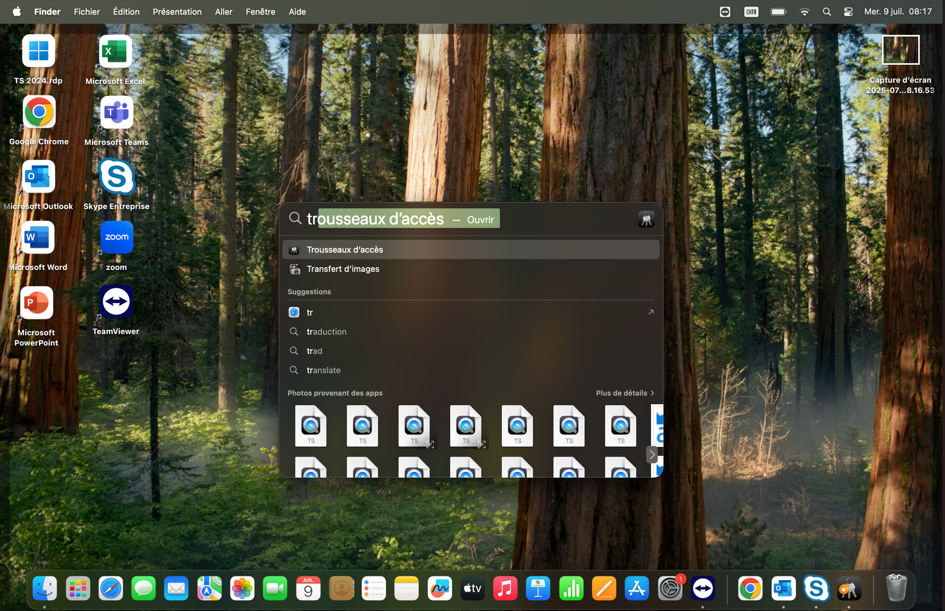Open the 'tr' Safari suggestion arrow

pyautogui.click(x=651, y=312)
